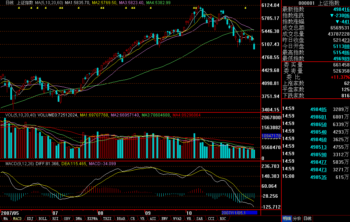350x222 pixels.
Task: Show the OBV indicator
Action: click(67, 219)
